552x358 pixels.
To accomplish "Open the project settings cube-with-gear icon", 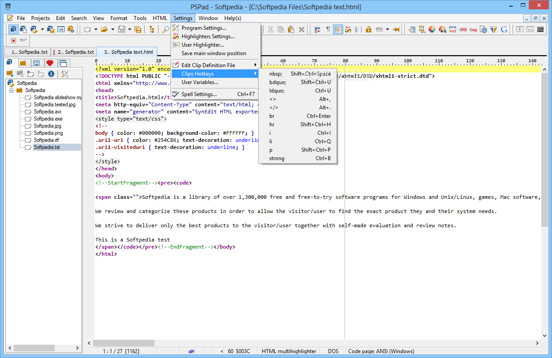I will [x=71, y=29].
